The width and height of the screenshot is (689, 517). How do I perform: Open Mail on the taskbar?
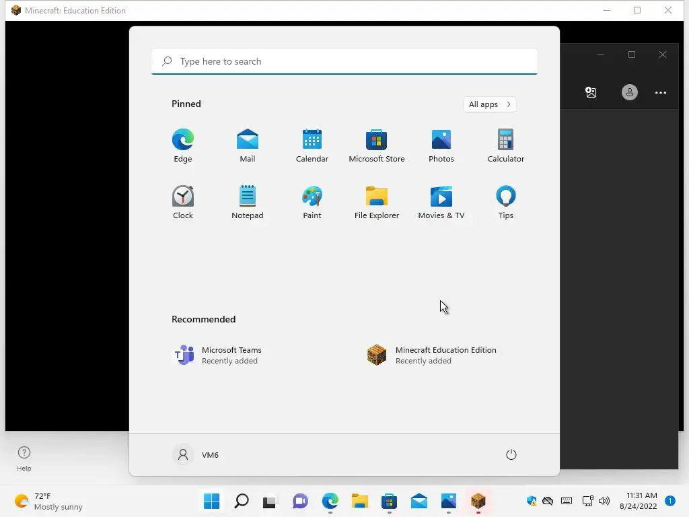click(x=419, y=501)
